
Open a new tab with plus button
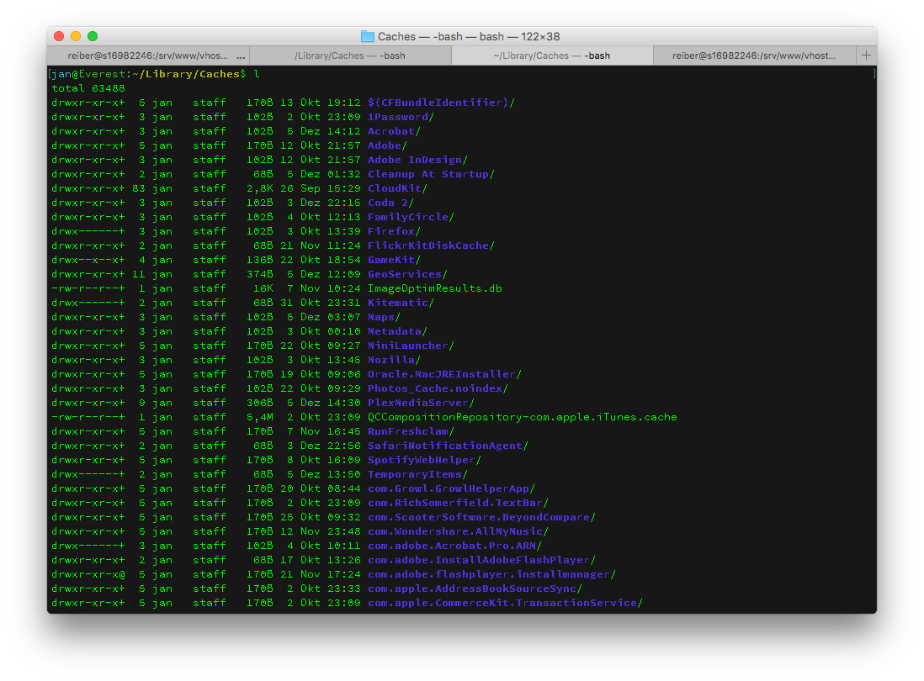pos(866,55)
